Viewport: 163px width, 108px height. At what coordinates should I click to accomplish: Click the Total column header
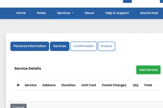click(148, 85)
